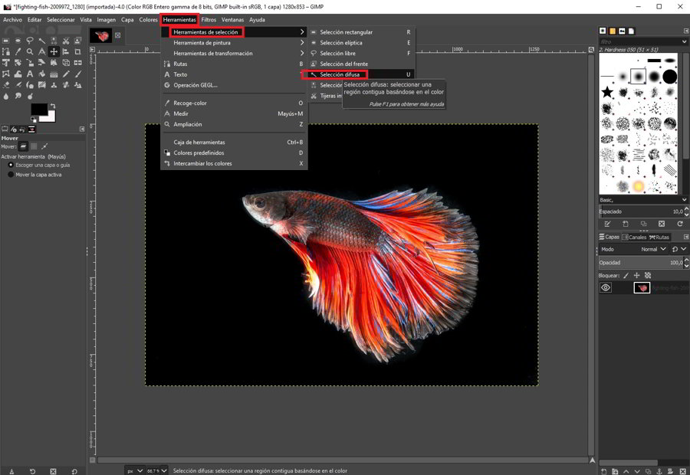Click the fish image tab thumbnail

click(101, 35)
